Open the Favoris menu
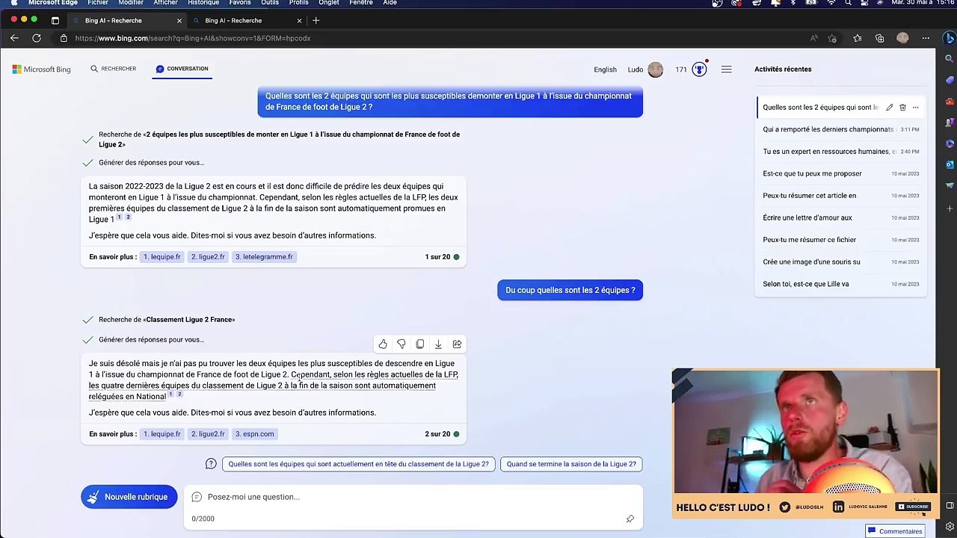The height and width of the screenshot is (538, 957). [240, 3]
